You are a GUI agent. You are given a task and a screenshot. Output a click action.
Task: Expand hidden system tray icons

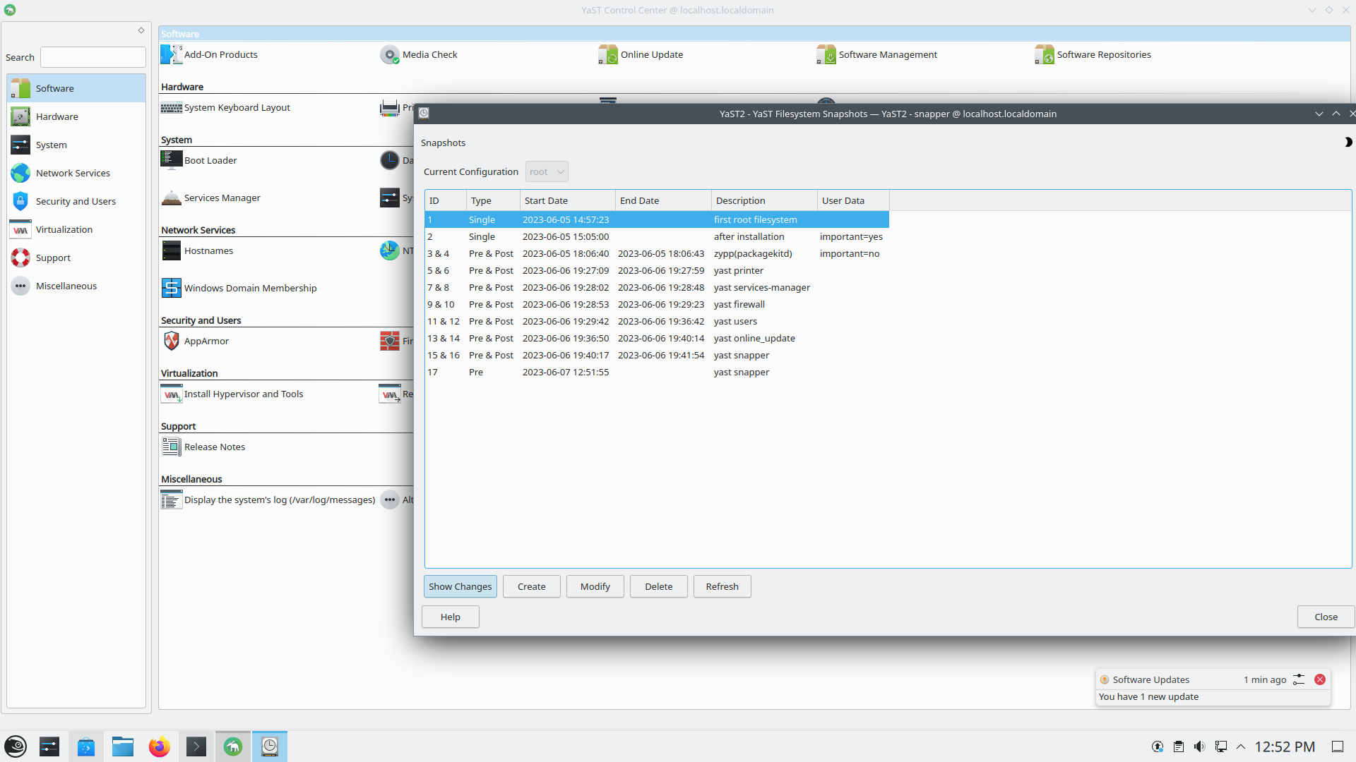pyautogui.click(x=1241, y=746)
